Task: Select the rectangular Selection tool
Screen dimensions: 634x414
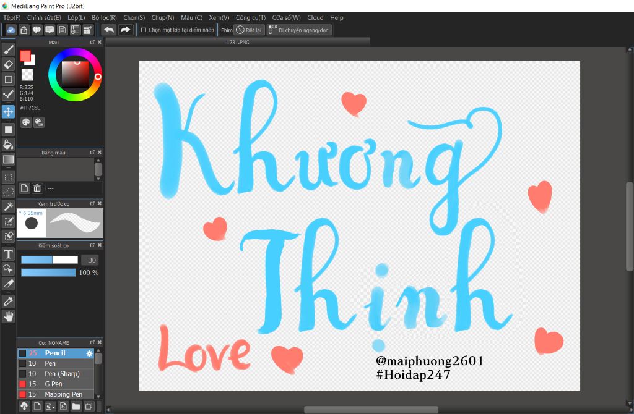Action: pos(8,177)
